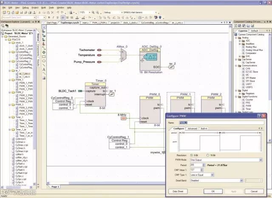Viewport: 272px width, 198px height.
Task: Click the isr_1 interrupt component
Action: point(111,94)
